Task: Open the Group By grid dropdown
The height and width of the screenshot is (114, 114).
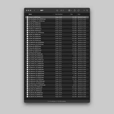Action: point(70,10)
